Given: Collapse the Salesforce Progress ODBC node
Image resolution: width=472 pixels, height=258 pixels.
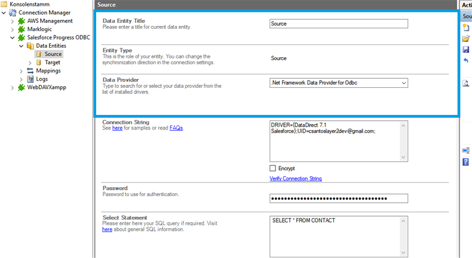Looking at the screenshot, I should [x=14, y=38].
